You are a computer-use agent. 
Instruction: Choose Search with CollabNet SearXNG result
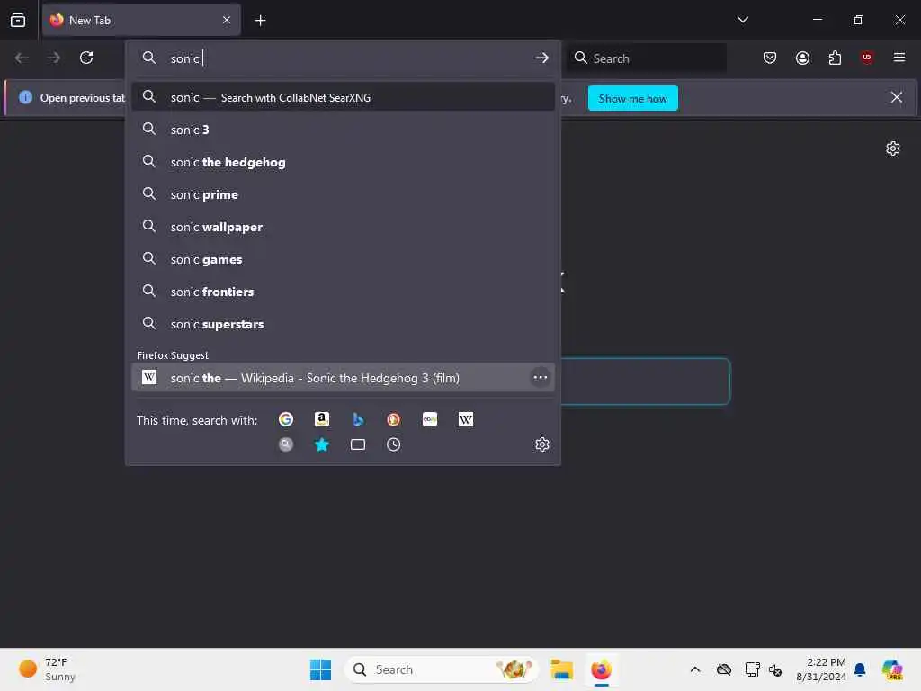pyautogui.click(x=343, y=97)
